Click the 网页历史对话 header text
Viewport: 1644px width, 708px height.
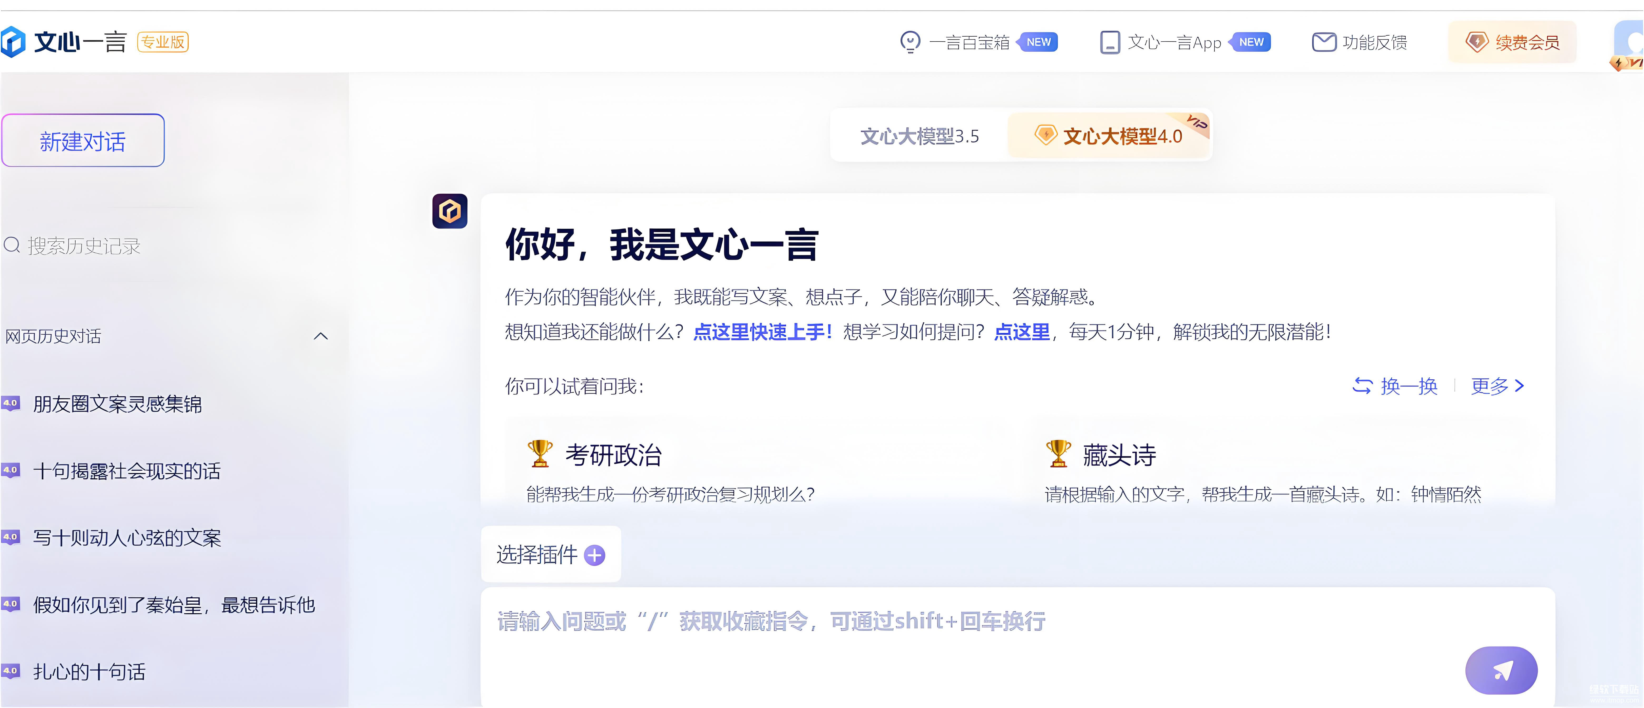click(x=53, y=336)
